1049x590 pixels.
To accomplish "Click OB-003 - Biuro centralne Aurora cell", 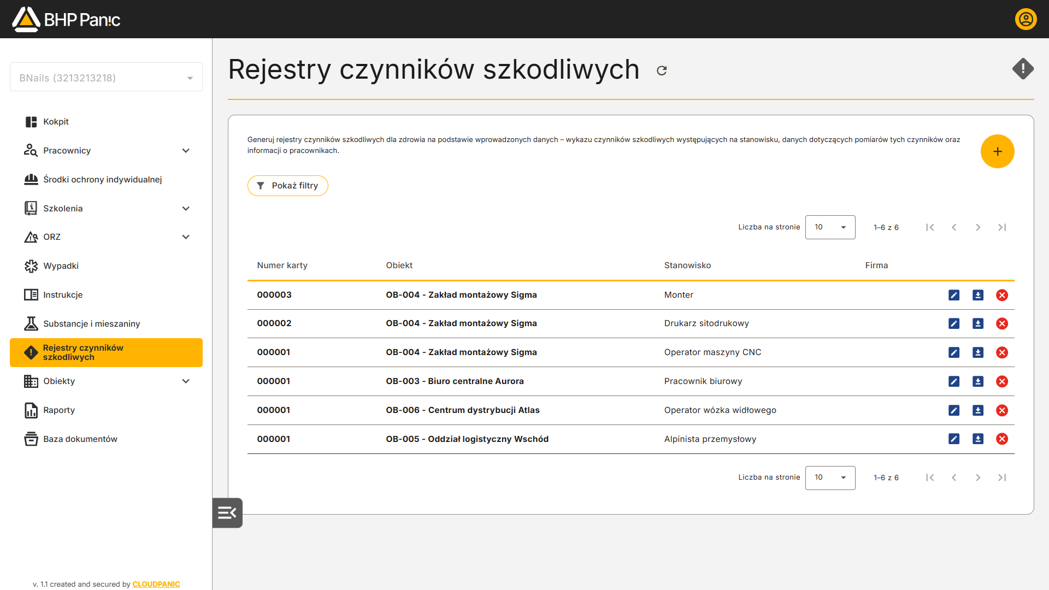I will (x=455, y=381).
